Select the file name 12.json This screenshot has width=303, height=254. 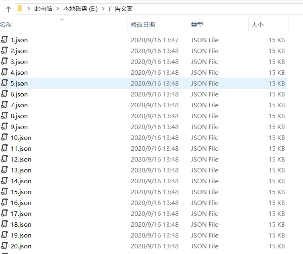21,160
